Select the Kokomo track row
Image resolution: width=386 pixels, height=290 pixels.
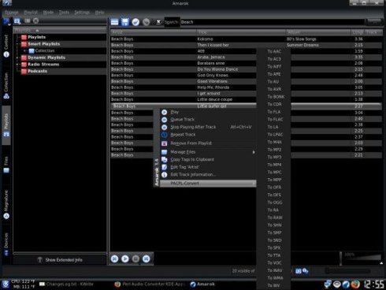tap(246, 39)
